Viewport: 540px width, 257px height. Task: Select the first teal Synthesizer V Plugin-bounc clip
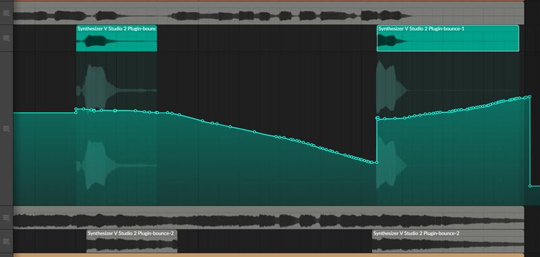[116, 38]
